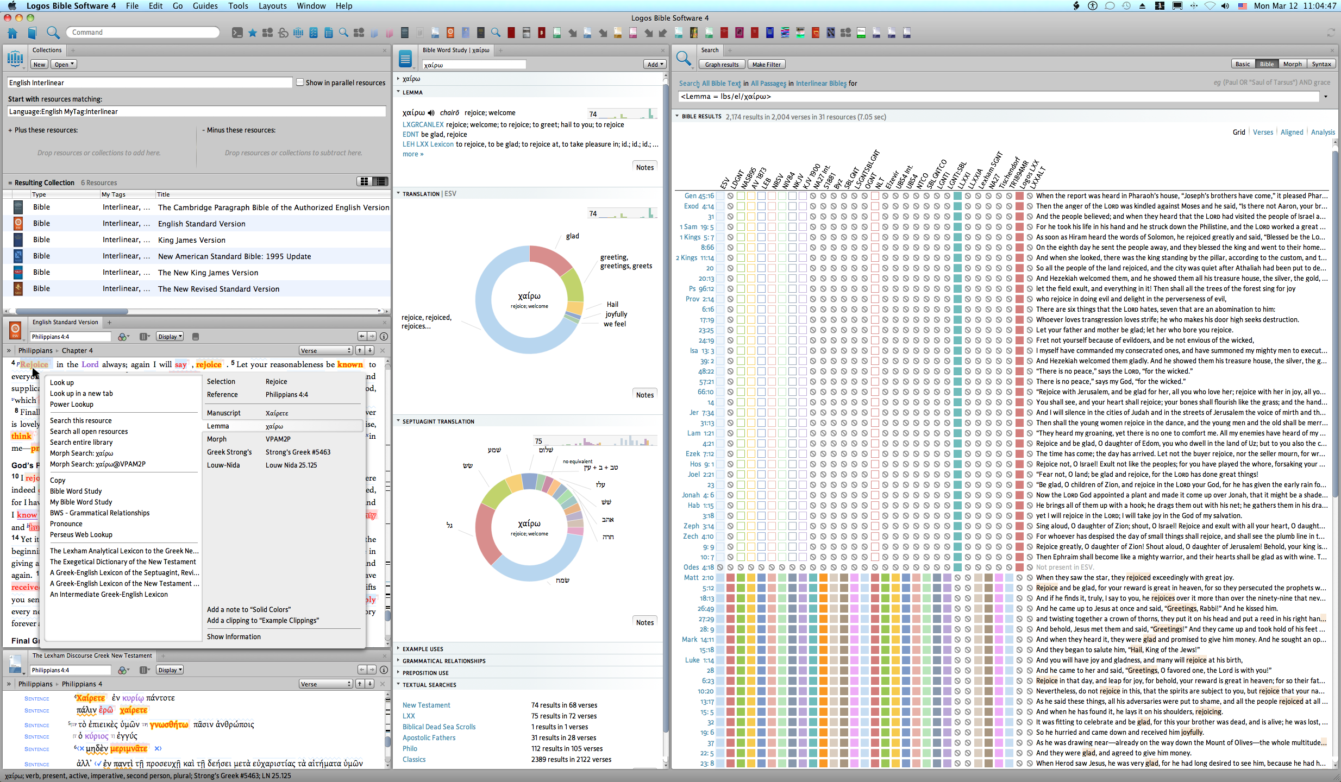Open the Bible Word Study panel icon
The height and width of the screenshot is (782, 1341).
click(405, 58)
